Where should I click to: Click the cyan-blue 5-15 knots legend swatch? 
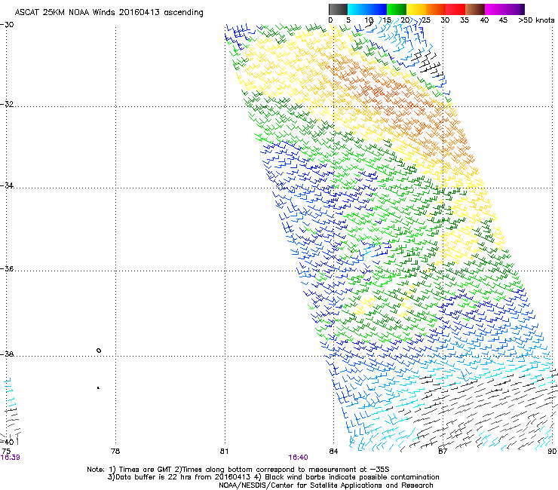(x=367, y=9)
